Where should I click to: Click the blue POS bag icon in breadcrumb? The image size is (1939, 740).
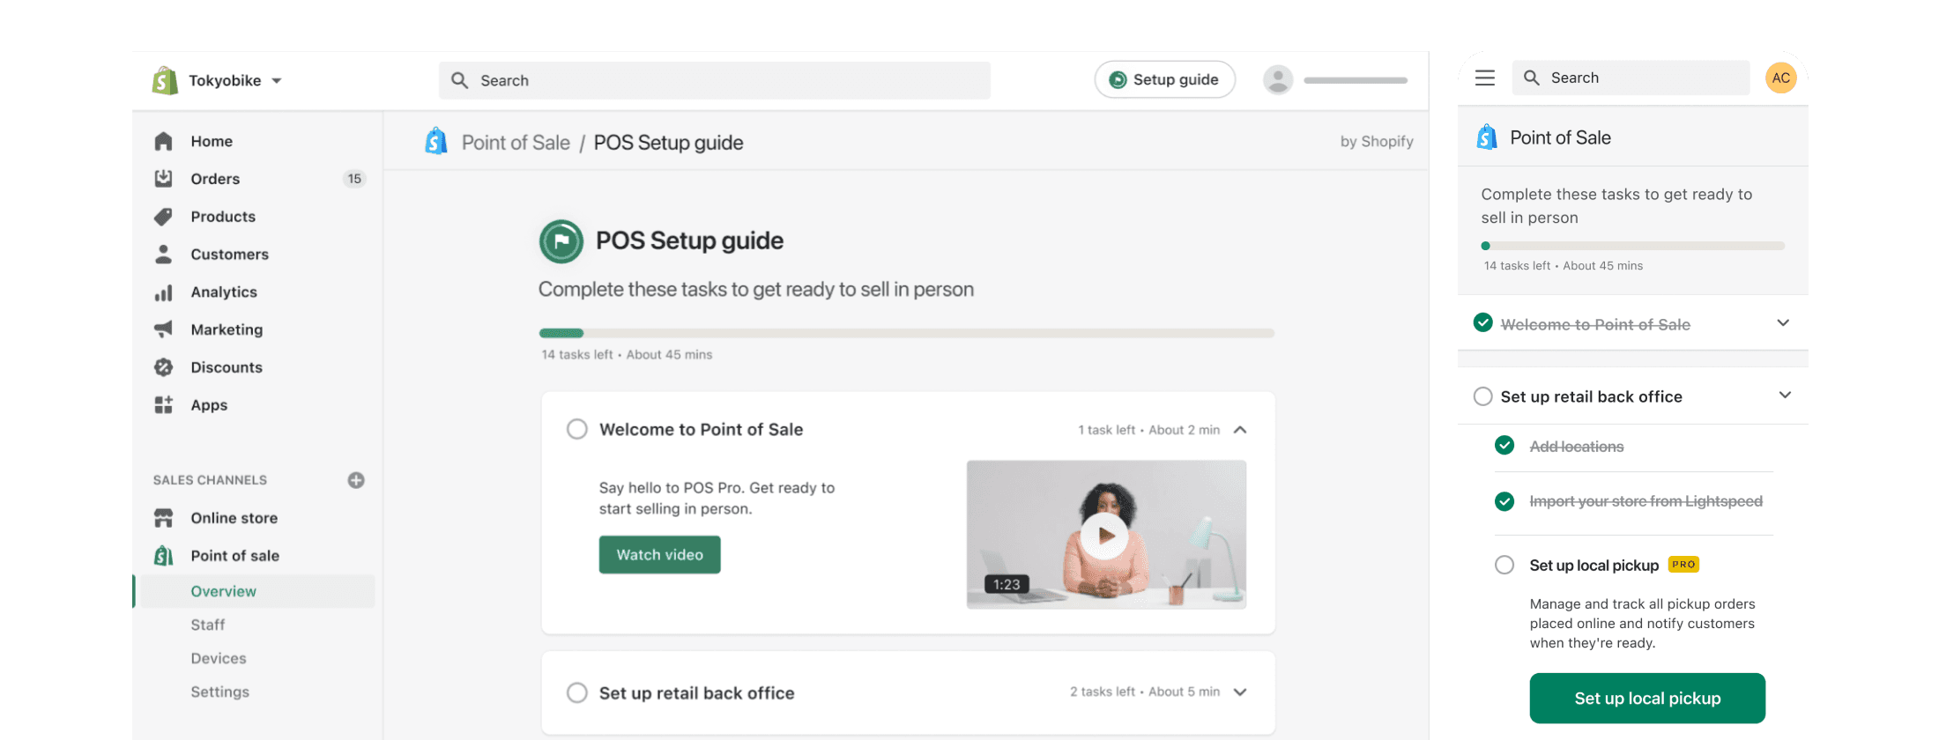436,141
